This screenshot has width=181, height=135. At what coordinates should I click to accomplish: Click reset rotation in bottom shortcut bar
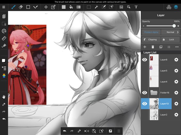(94, 131)
